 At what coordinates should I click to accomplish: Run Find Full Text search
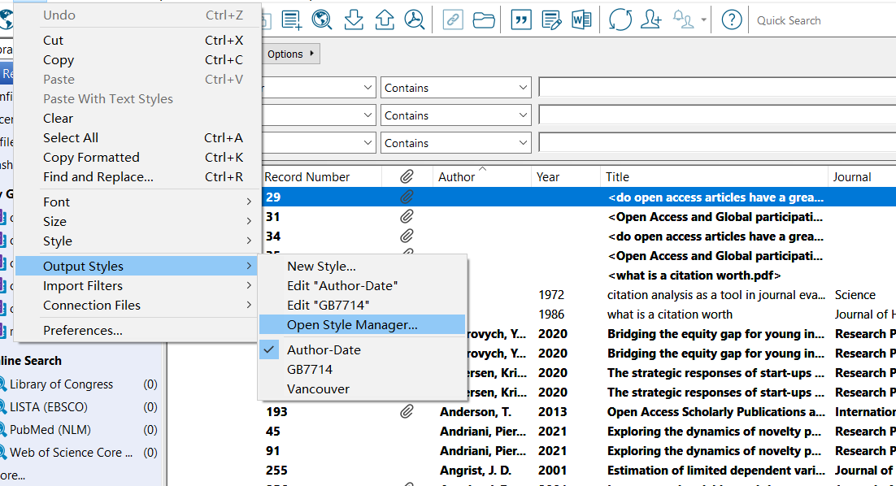[415, 19]
